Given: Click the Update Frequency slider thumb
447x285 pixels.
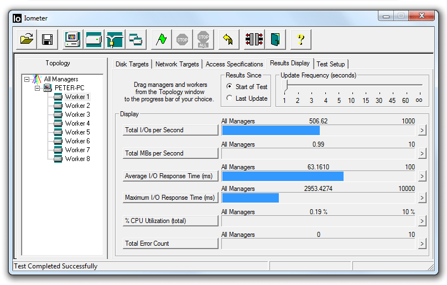Looking at the screenshot, I should coord(284,85).
